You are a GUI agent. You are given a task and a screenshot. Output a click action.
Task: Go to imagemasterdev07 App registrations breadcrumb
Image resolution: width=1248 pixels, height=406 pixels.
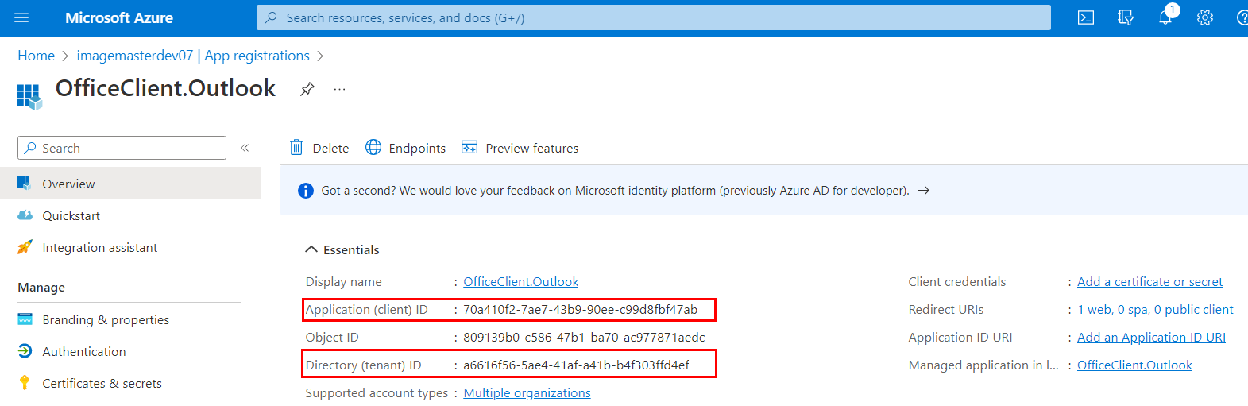click(x=193, y=56)
